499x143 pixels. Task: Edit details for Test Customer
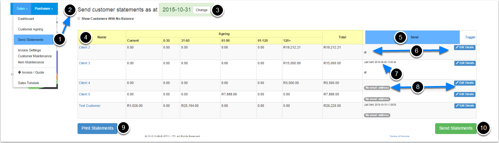pos(465,106)
